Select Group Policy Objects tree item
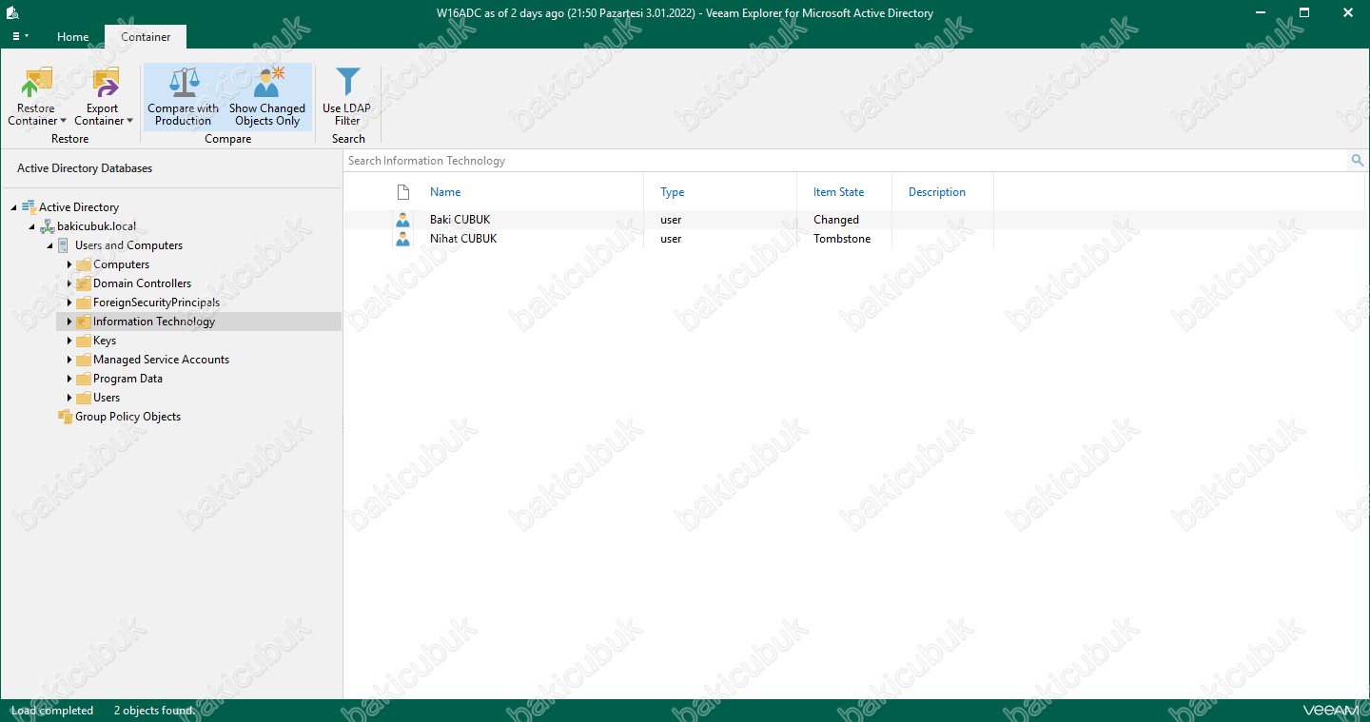 tap(127, 417)
